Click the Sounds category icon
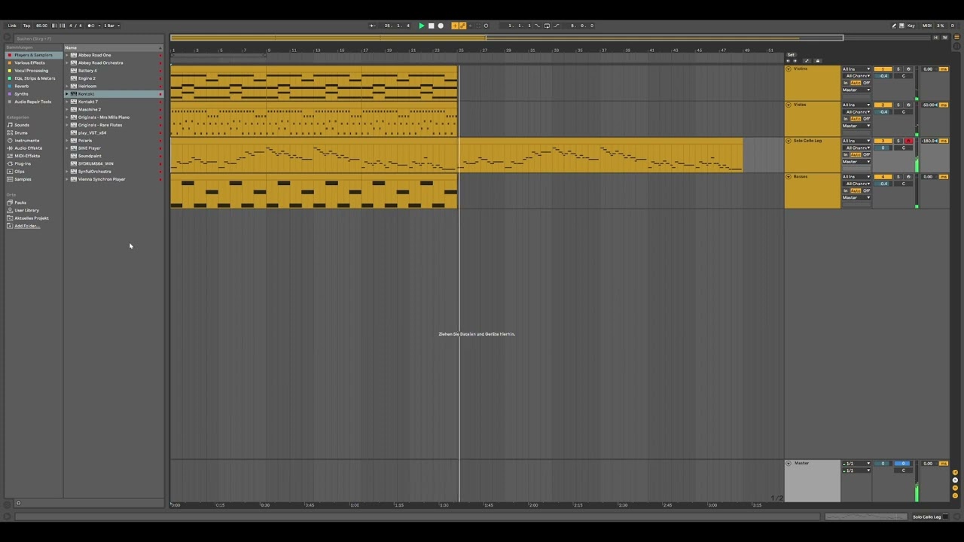The height and width of the screenshot is (542, 964). (10, 125)
